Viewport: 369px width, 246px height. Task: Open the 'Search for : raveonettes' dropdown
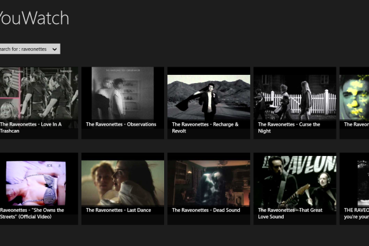click(30, 49)
